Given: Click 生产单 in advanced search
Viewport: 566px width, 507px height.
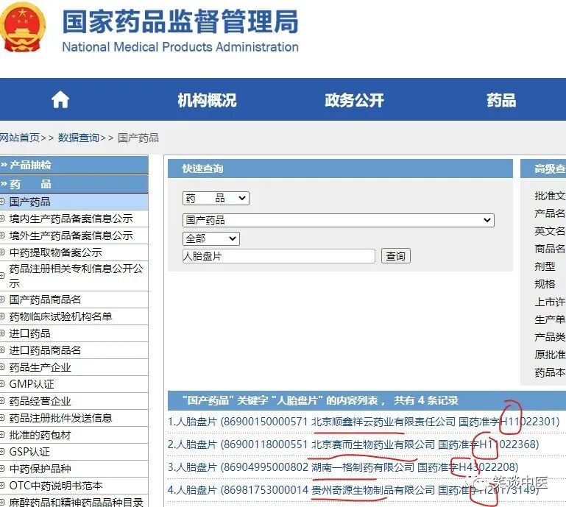Looking at the screenshot, I should (x=549, y=319).
